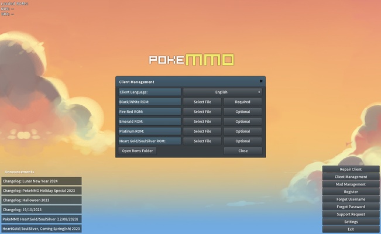Select File for Emerald ROM
Image resolution: width=381 pixels, height=234 pixels.
click(202, 122)
